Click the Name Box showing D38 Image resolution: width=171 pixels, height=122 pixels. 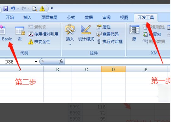coord(17,62)
